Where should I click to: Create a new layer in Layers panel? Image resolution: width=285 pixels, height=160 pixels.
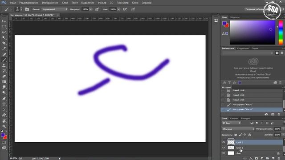[x=273, y=158]
